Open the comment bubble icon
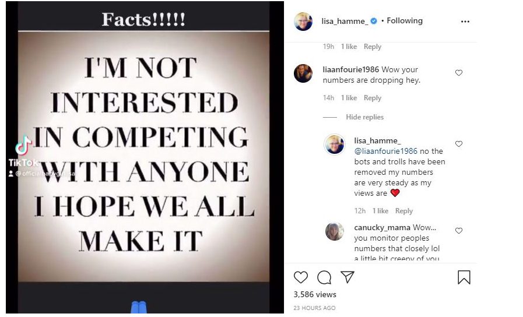Viewport: 523px width, 317px height. click(324, 277)
